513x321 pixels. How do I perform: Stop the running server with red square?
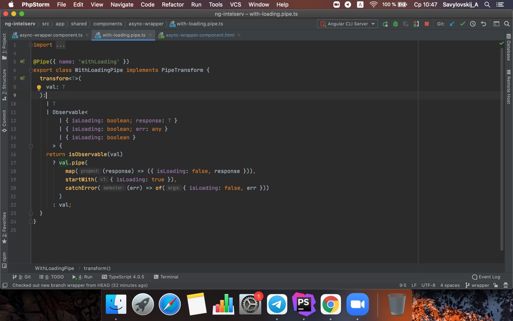coord(427,24)
